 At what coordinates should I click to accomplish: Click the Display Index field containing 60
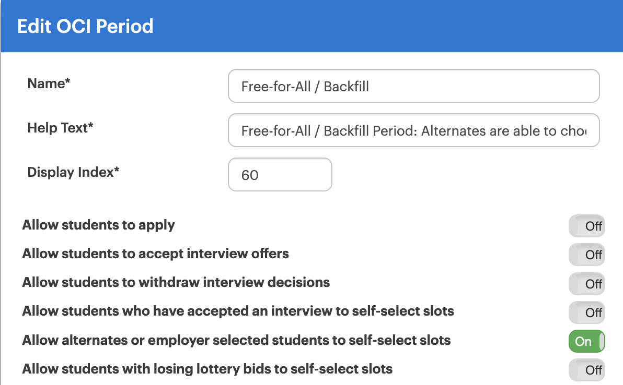tap(280, 175)
